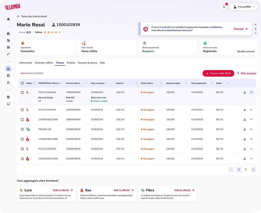Open the Consensi & privacy tab
The image size is (261, 213).
[87, 63]
